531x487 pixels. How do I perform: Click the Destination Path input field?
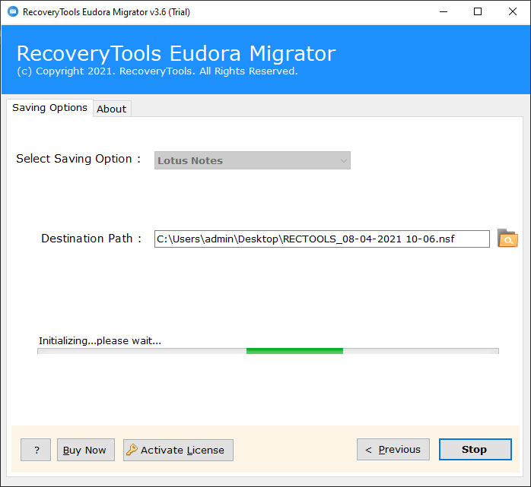coord(322,239)
